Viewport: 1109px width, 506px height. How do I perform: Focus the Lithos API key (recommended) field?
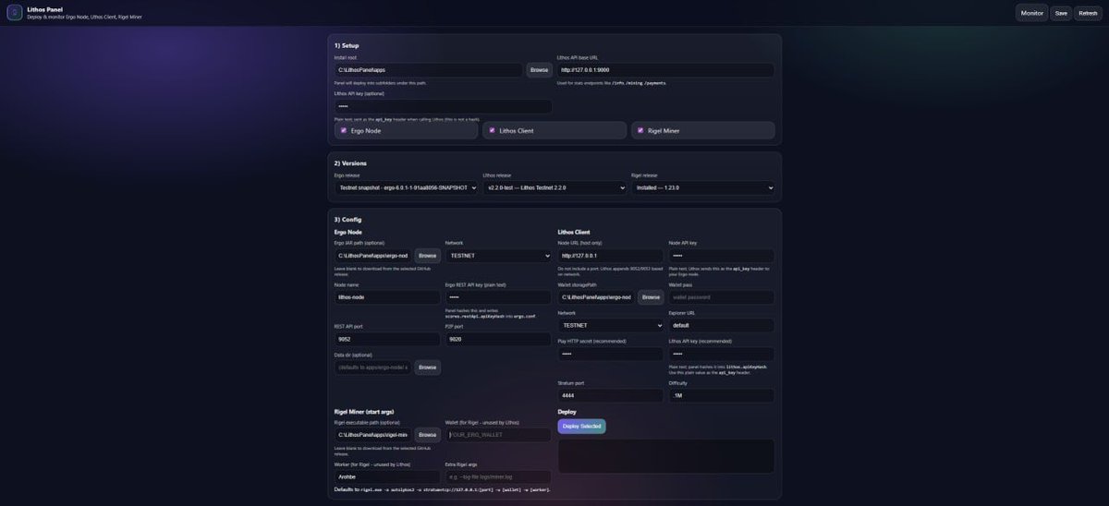point(722,354)
